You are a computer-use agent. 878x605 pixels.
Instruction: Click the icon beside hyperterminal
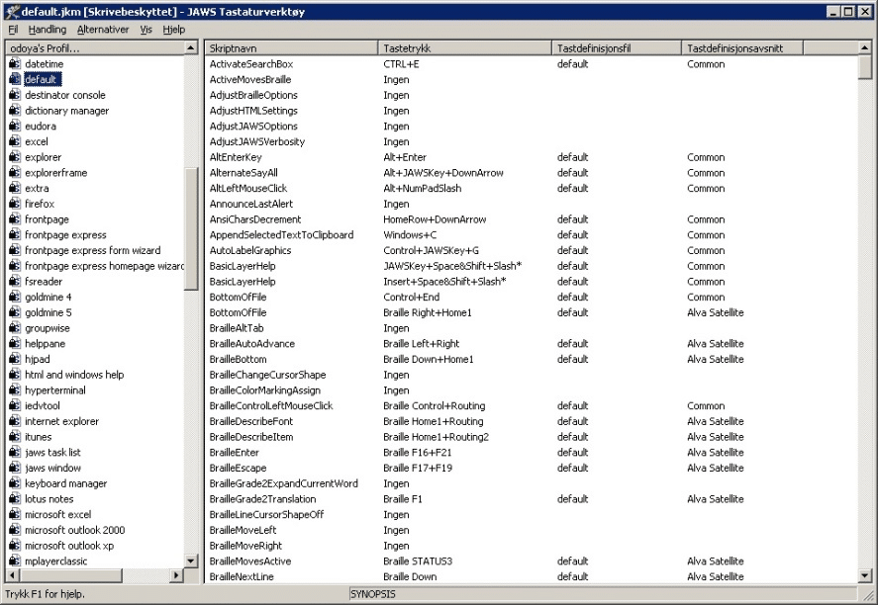14,390
